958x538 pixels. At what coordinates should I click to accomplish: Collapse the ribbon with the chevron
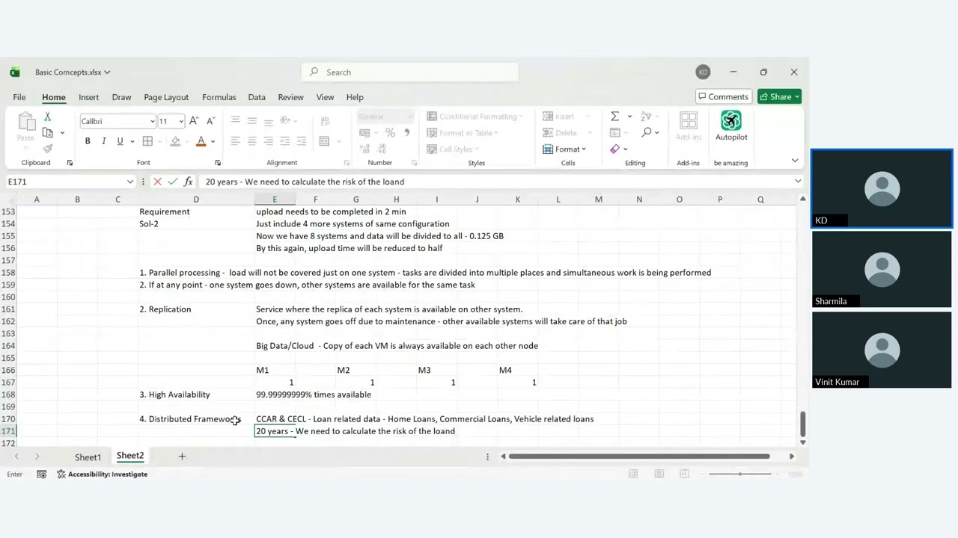(x=795, y=161)
